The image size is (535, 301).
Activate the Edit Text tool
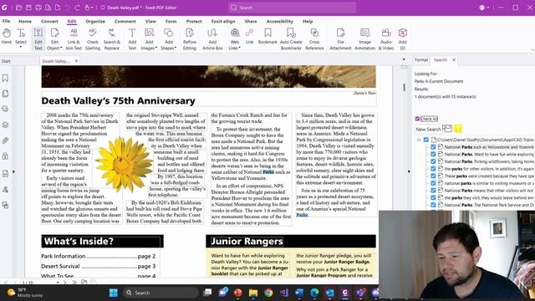38,39
